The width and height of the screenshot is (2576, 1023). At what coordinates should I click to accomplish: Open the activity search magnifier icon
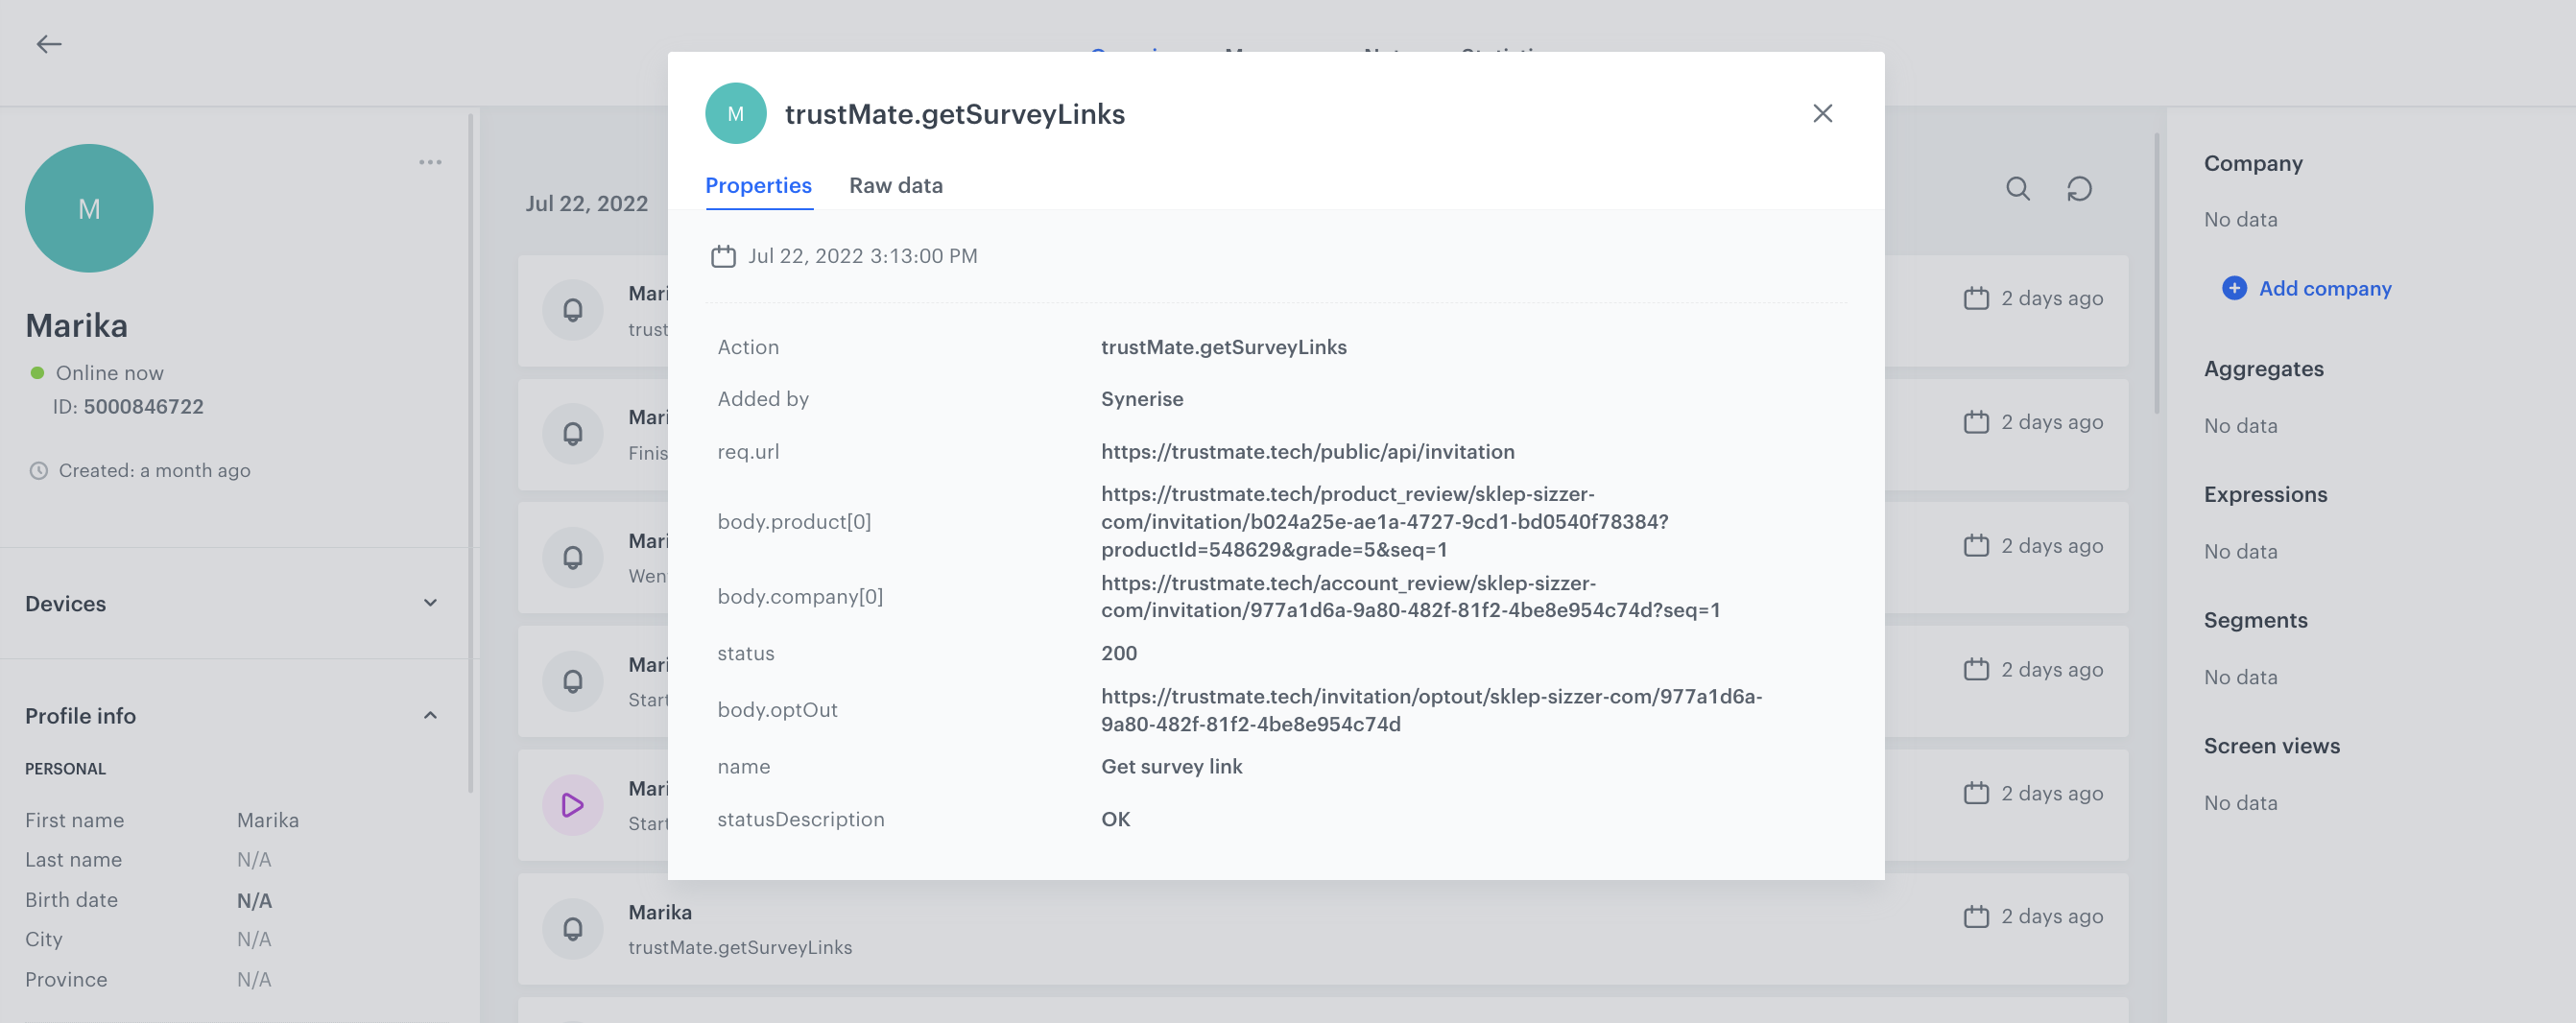(x=2017, y=188)
